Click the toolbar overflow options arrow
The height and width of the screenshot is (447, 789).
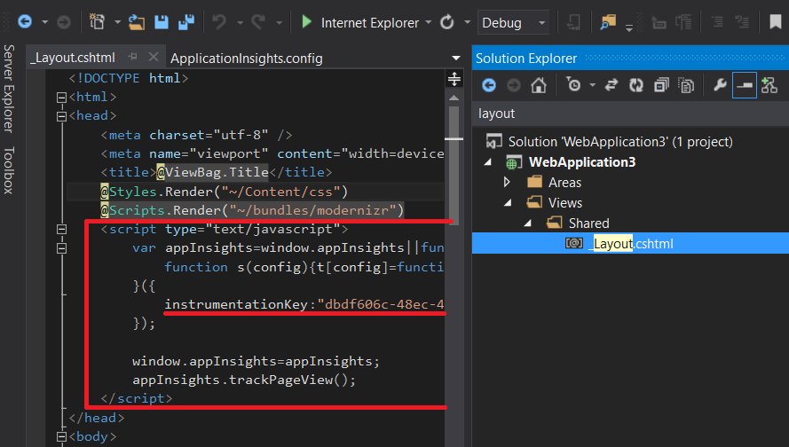(x=629, y=27)
